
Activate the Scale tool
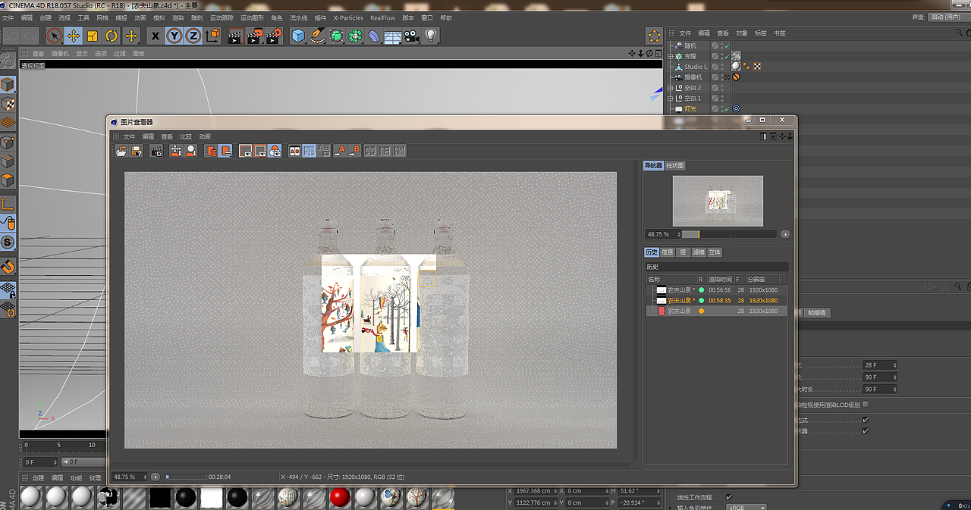click(93, 36)
